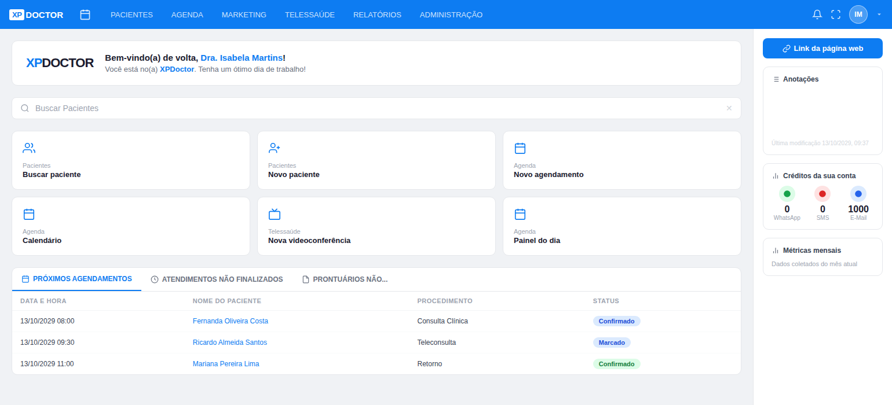Click the green WhatsApp credits icon
This screenshot has height=405, width=892.
787,194
